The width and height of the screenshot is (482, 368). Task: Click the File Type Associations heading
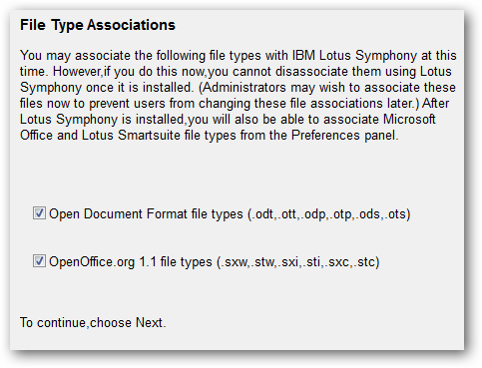98,25
